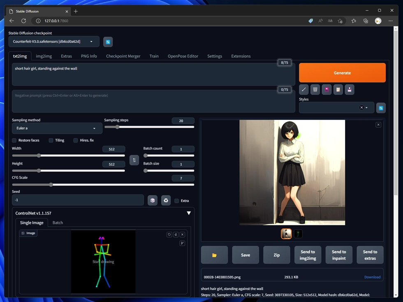The image size is (403, 302).
Task: Click the dice icon to randomize seed
Action: [153, 200]
